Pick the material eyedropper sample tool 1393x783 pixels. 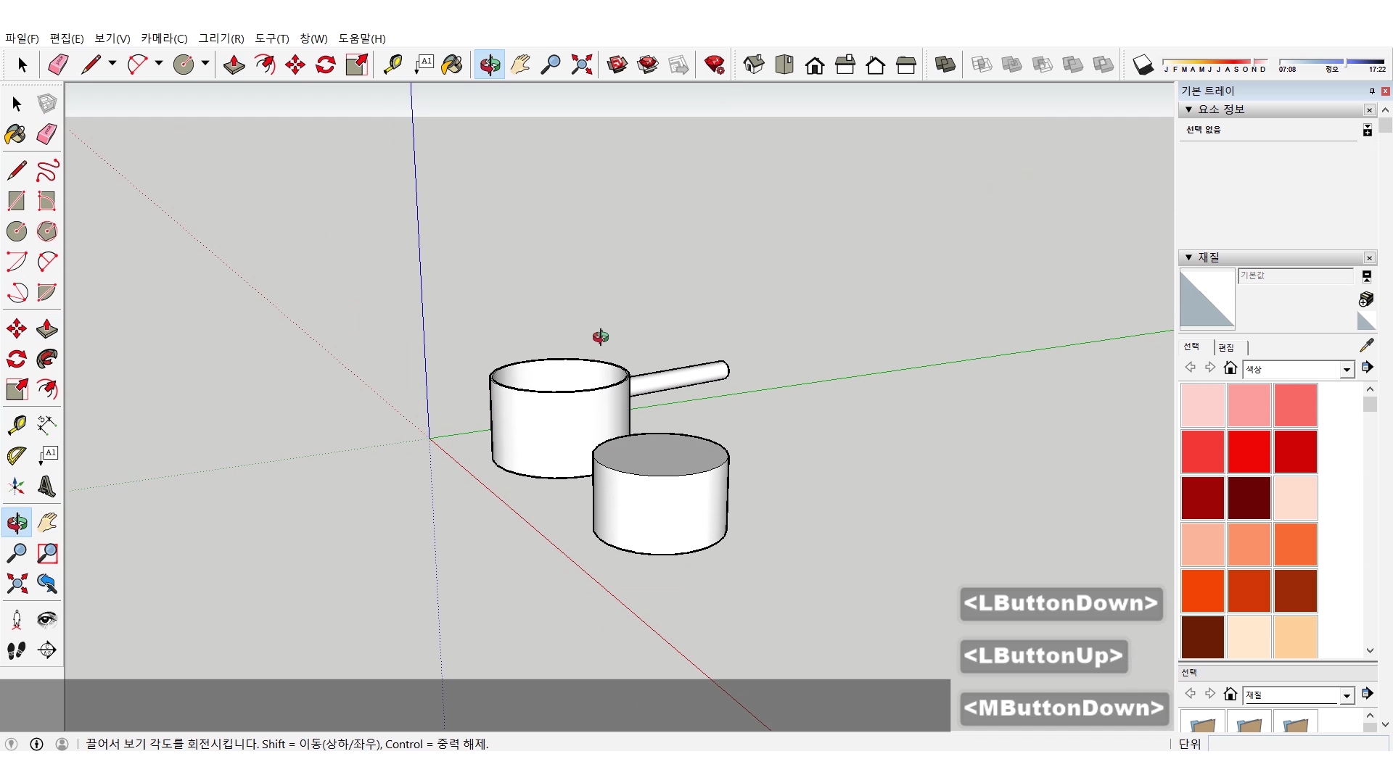pos(1366,346)
